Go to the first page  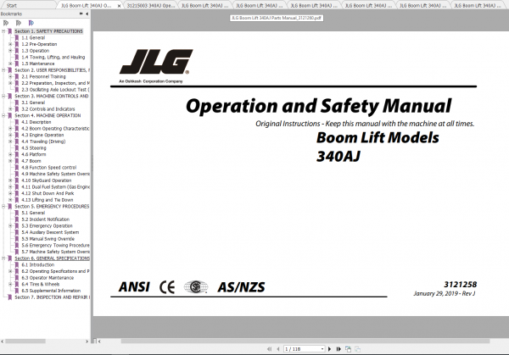point(269,349)
